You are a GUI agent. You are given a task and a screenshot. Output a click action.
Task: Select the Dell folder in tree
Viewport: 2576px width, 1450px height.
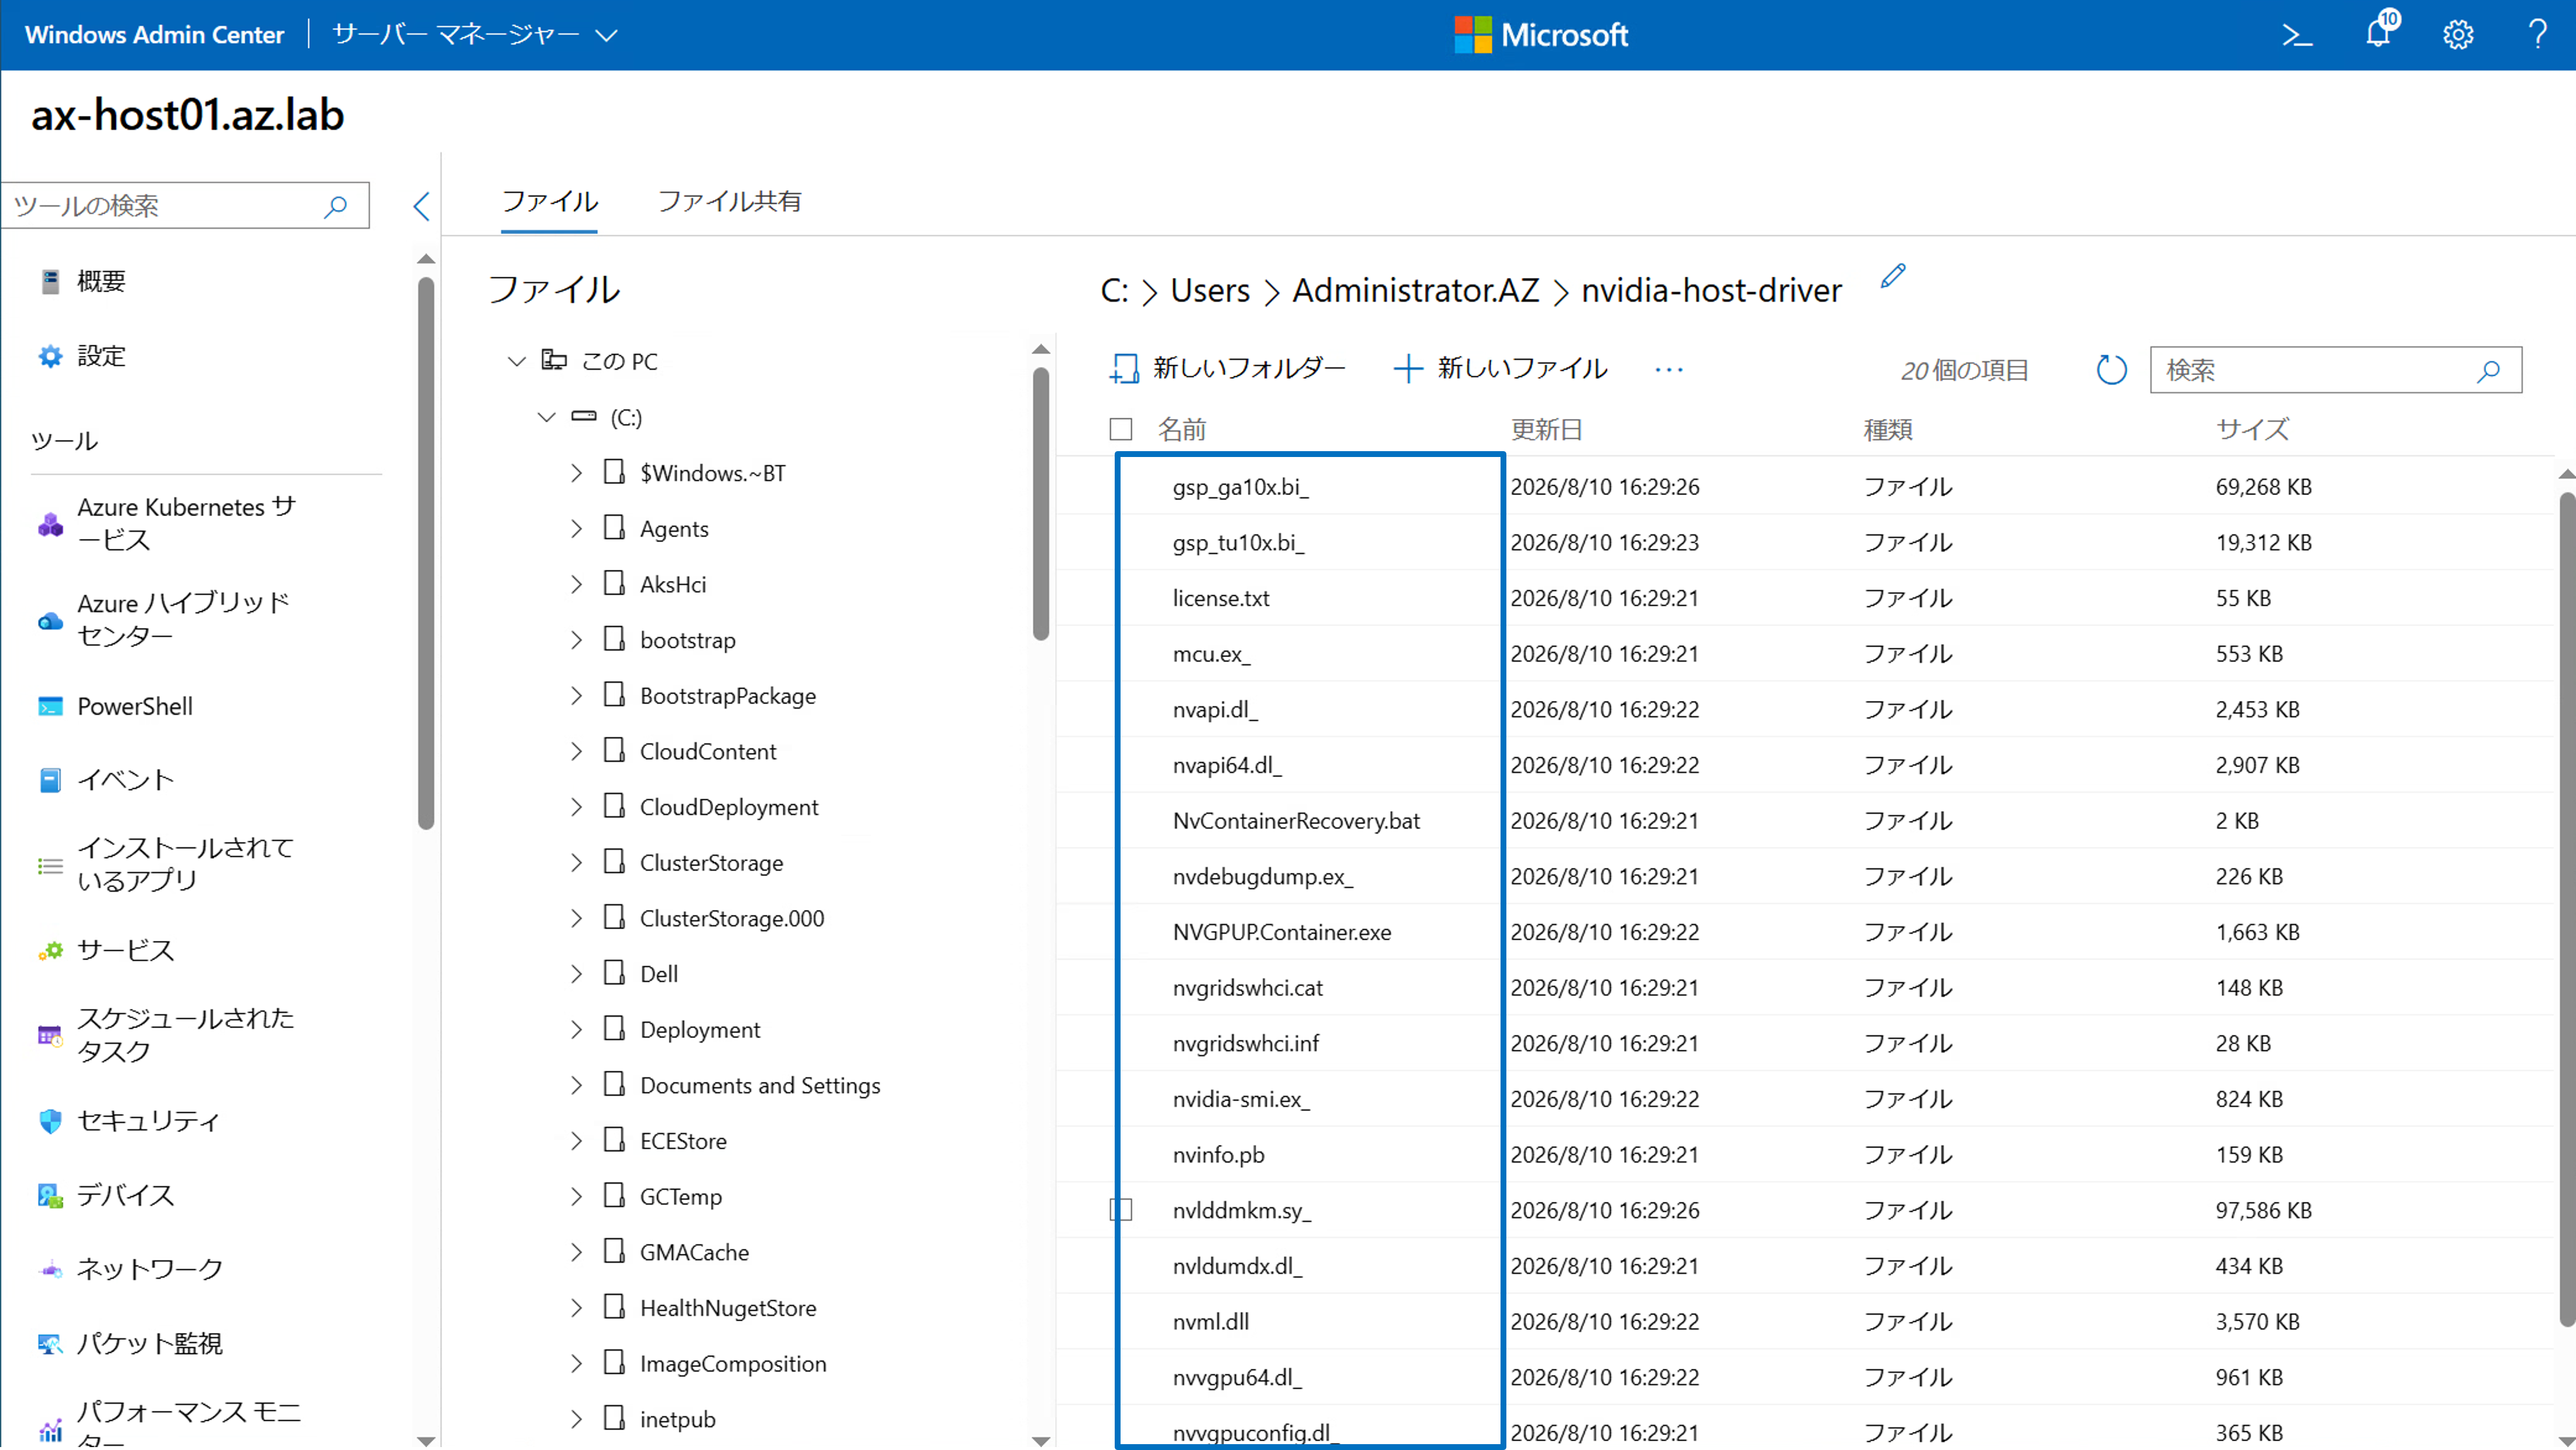[659, 975]
